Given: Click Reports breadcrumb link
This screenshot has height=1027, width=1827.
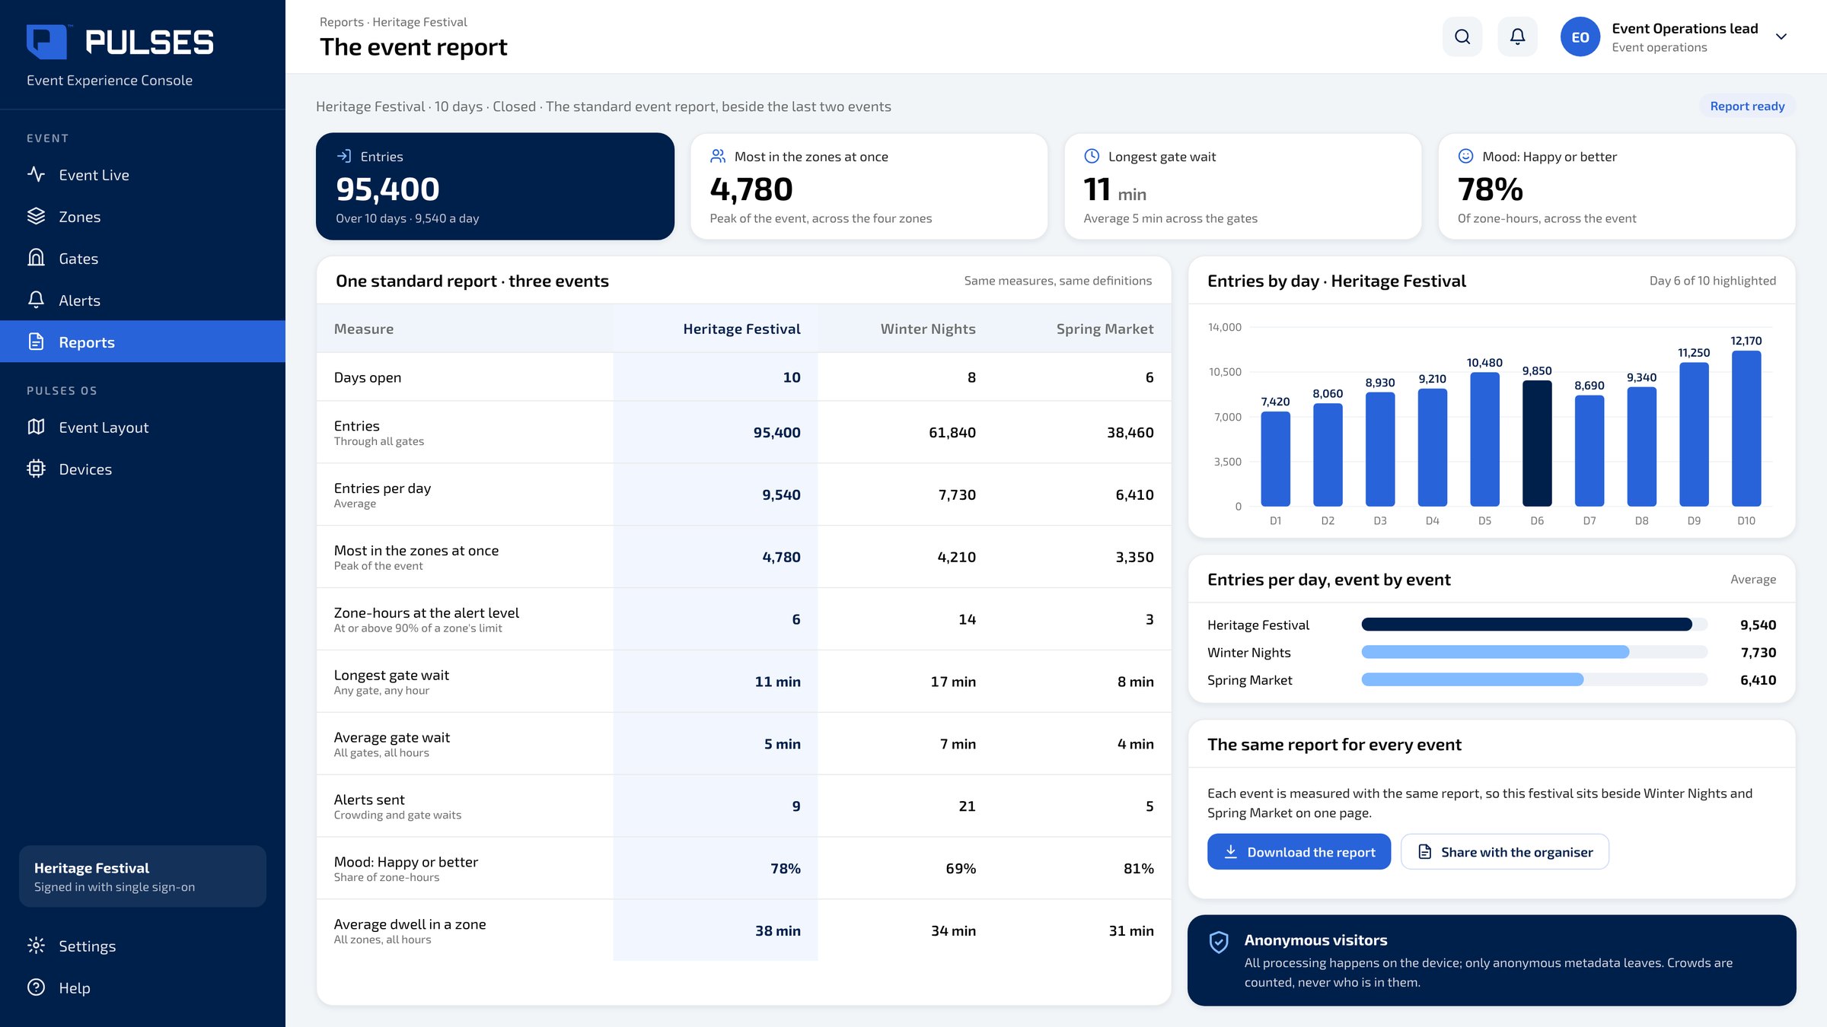Looking at the screenshot, I should [x=341, y=22].
